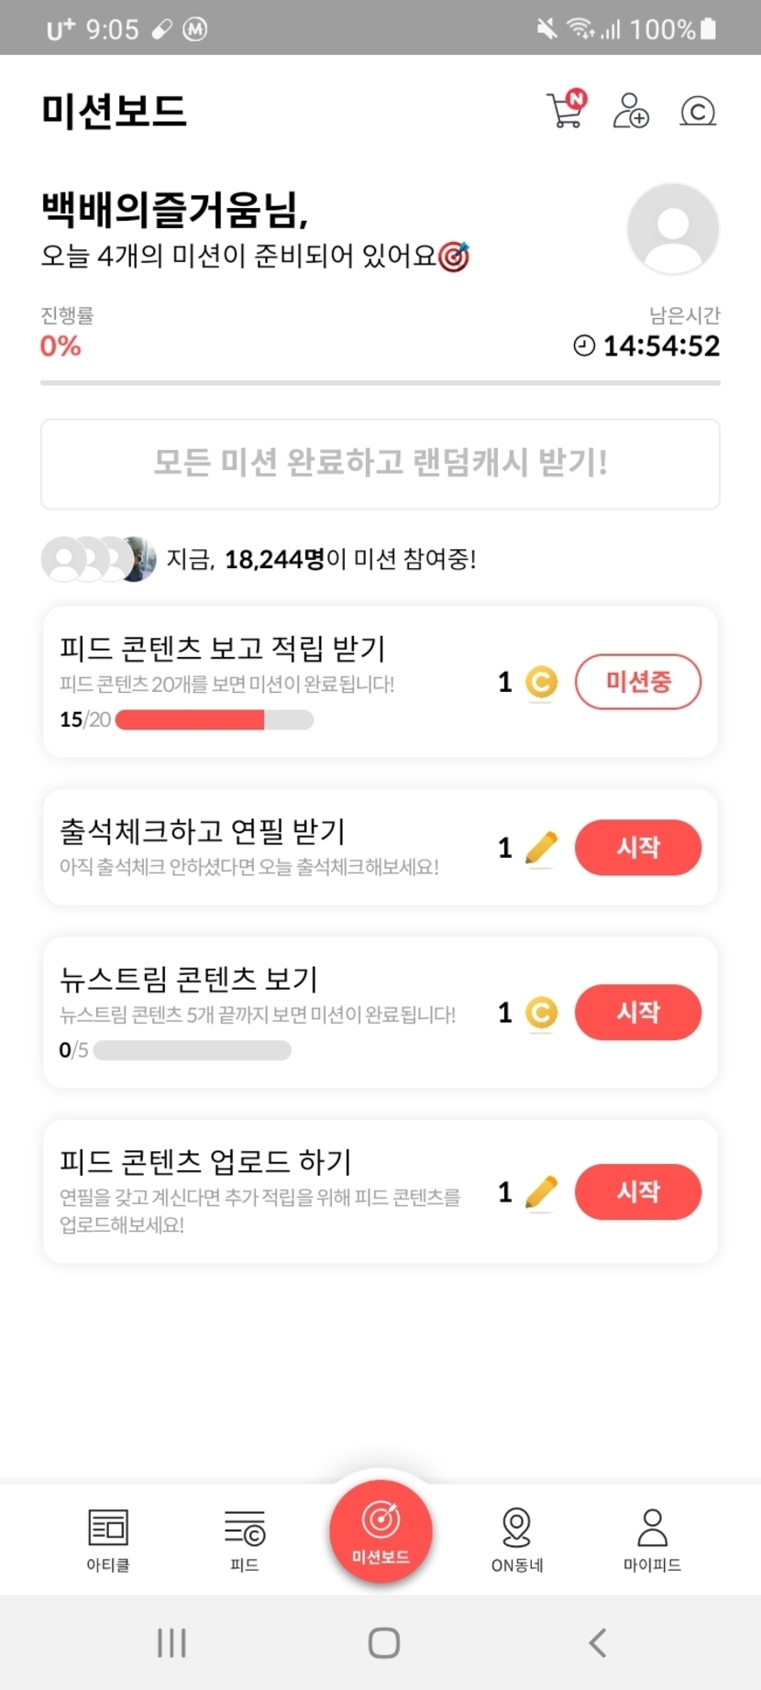Viewport: 761px width, 1690px height.
Task: Tap the pencil icon on 출석체크 mission
Action: click(541, 848)
